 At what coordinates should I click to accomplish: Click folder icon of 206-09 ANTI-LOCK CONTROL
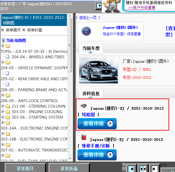click(8, 95)
